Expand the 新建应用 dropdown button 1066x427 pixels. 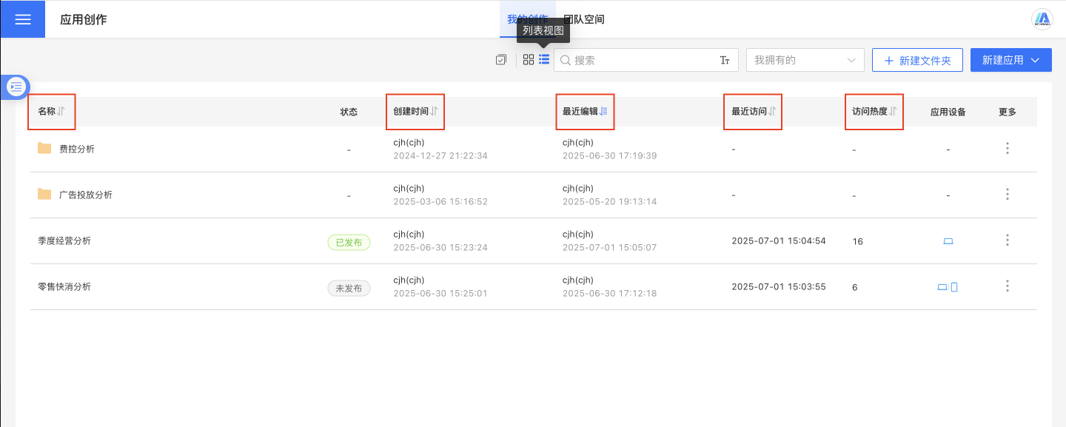(1011, 60)
